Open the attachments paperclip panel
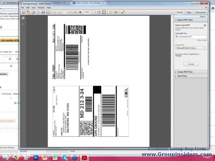Image resolution: width=215 pixels, height=161 pixels. point(23,24)
